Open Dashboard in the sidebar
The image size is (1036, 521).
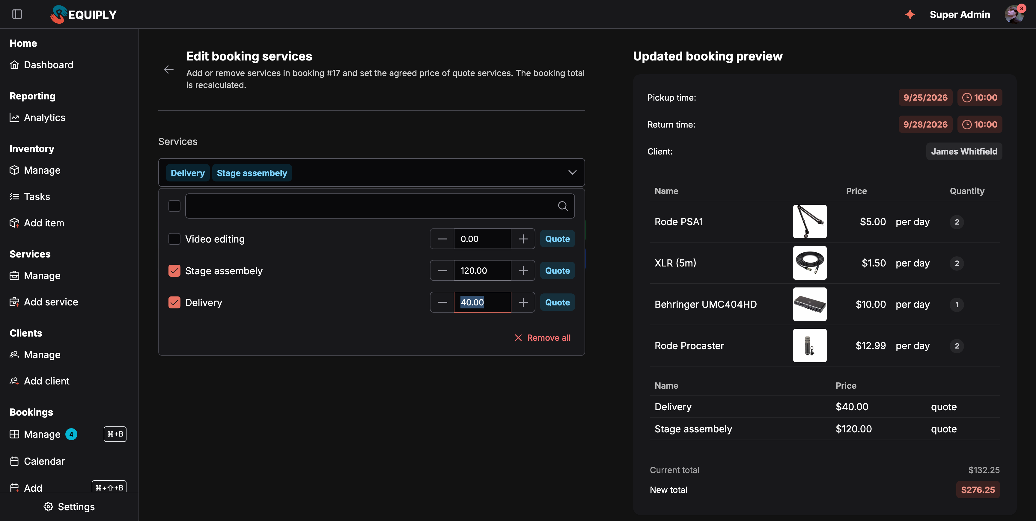(41, 65)
